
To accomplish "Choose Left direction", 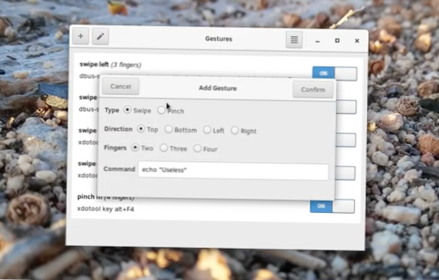I will point(207,130).
